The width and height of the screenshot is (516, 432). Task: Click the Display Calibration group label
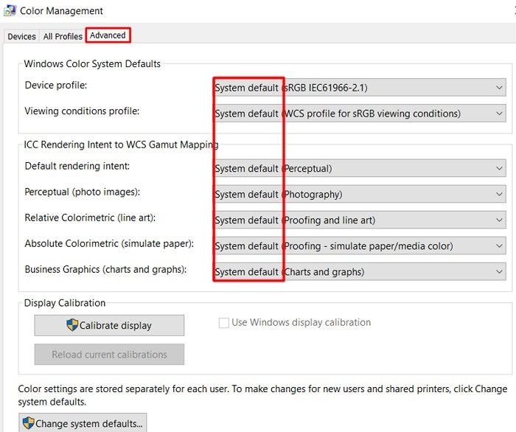click(65, 303)
